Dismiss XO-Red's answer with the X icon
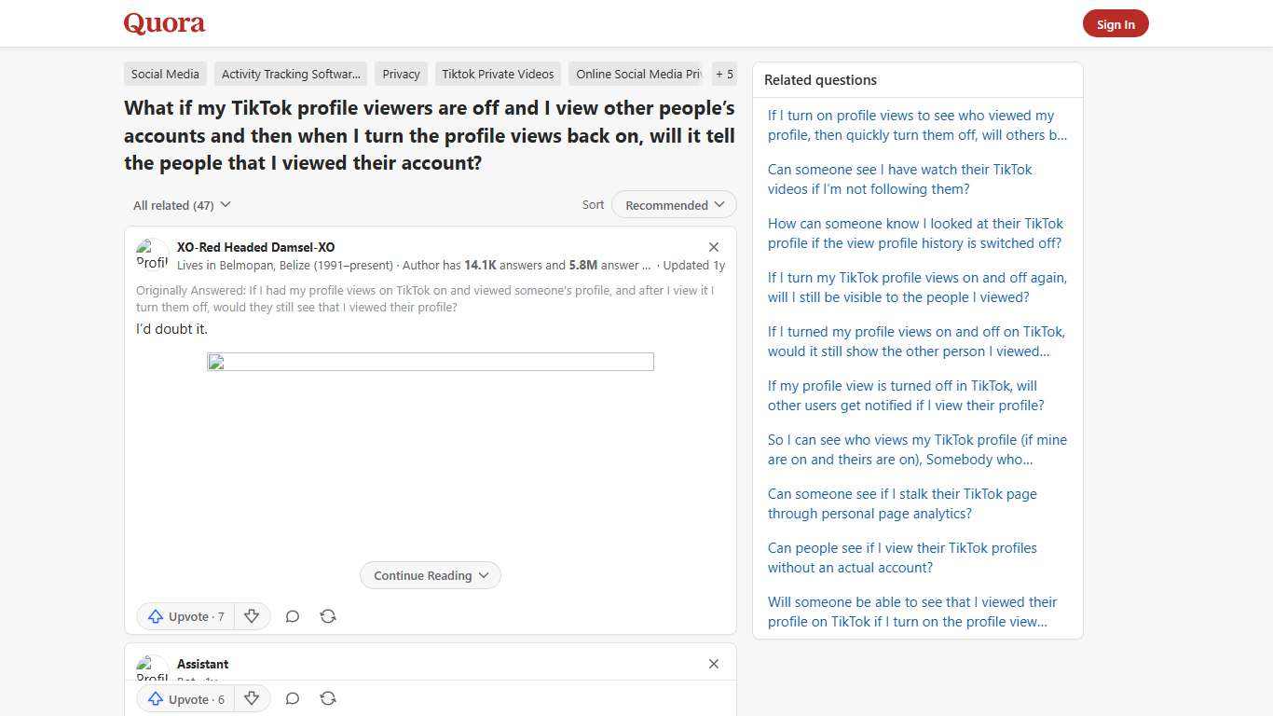The width and height of the screenshot is (1273, 716). [714, 247]
